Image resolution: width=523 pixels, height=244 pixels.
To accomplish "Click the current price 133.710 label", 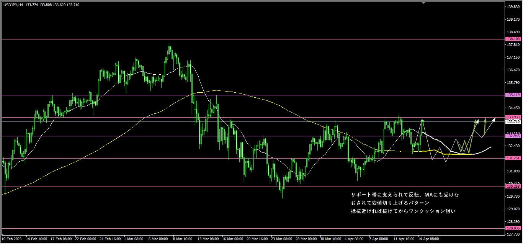I will (x=512, y=122).
